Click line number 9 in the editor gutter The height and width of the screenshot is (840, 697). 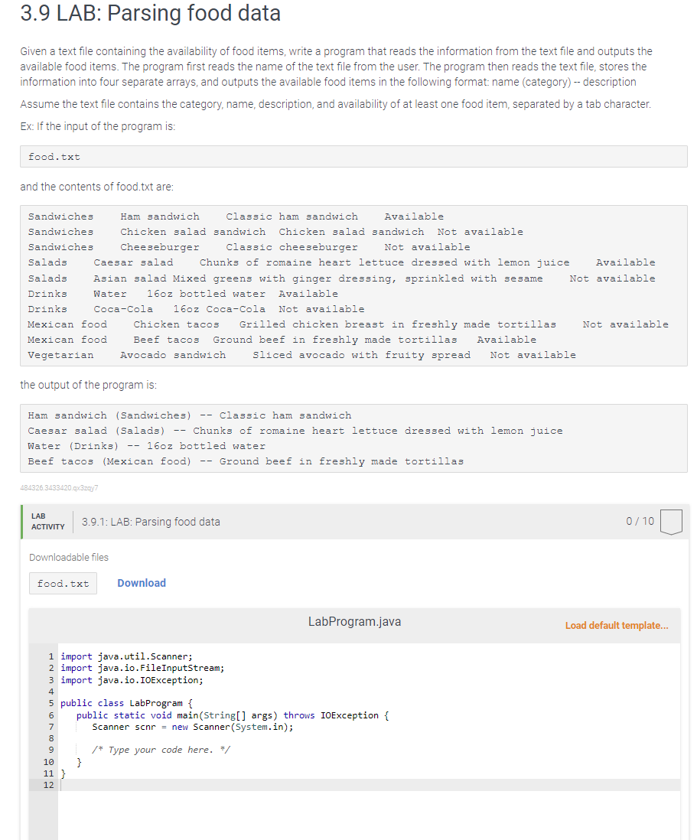click(x=49, y=750)
